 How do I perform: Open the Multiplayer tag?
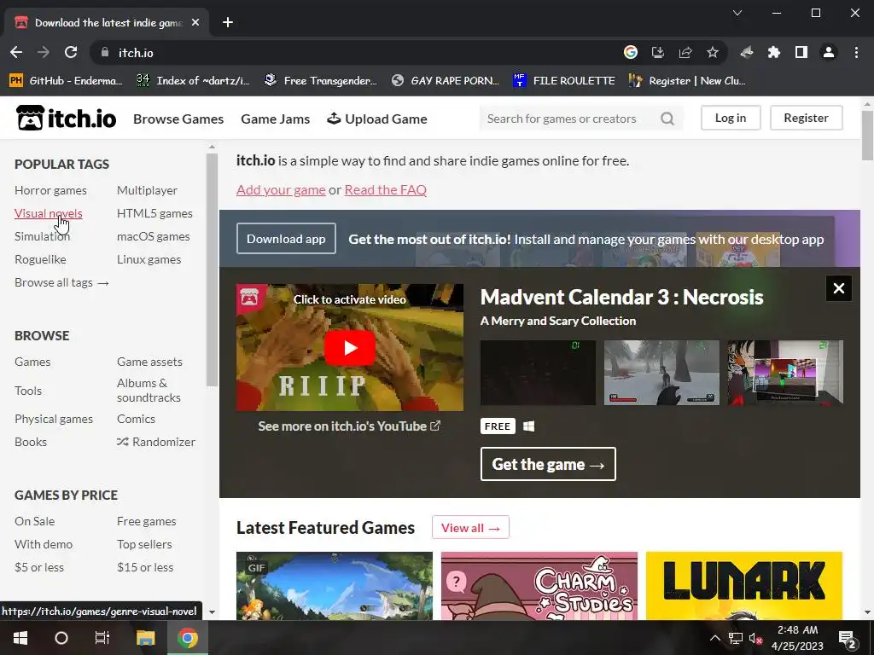tap(147, 190)
